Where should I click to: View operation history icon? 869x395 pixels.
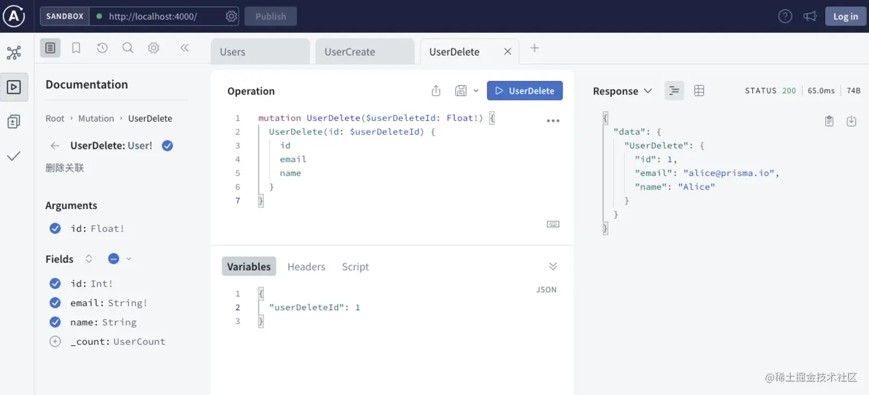click(x=102, y=48)
